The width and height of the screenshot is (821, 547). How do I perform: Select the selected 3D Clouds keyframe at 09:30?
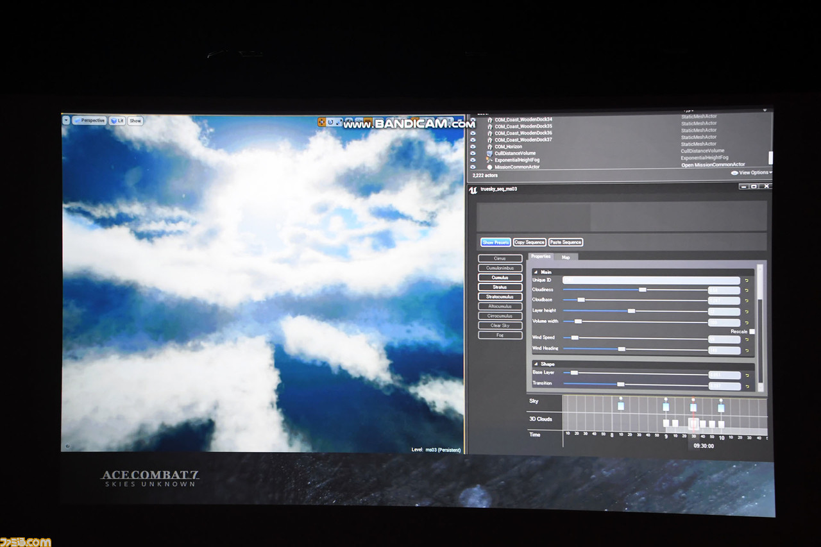point(693,424)
